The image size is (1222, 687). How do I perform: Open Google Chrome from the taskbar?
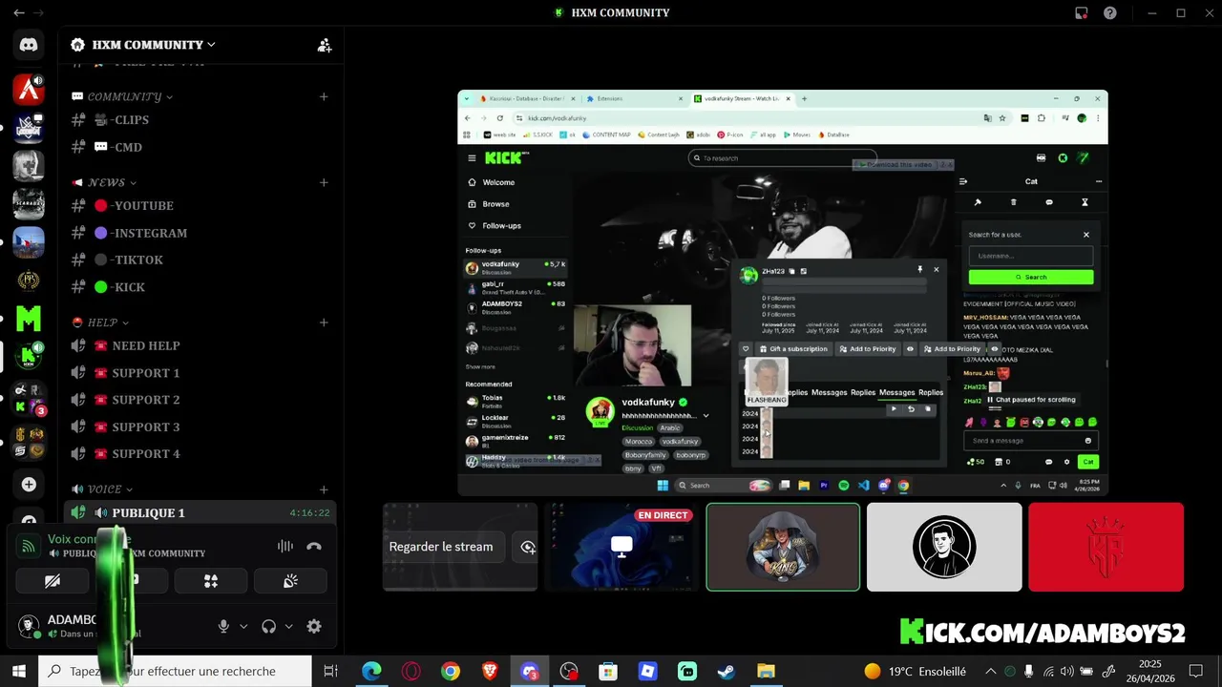pyautogui.click(x=451, y=672)
